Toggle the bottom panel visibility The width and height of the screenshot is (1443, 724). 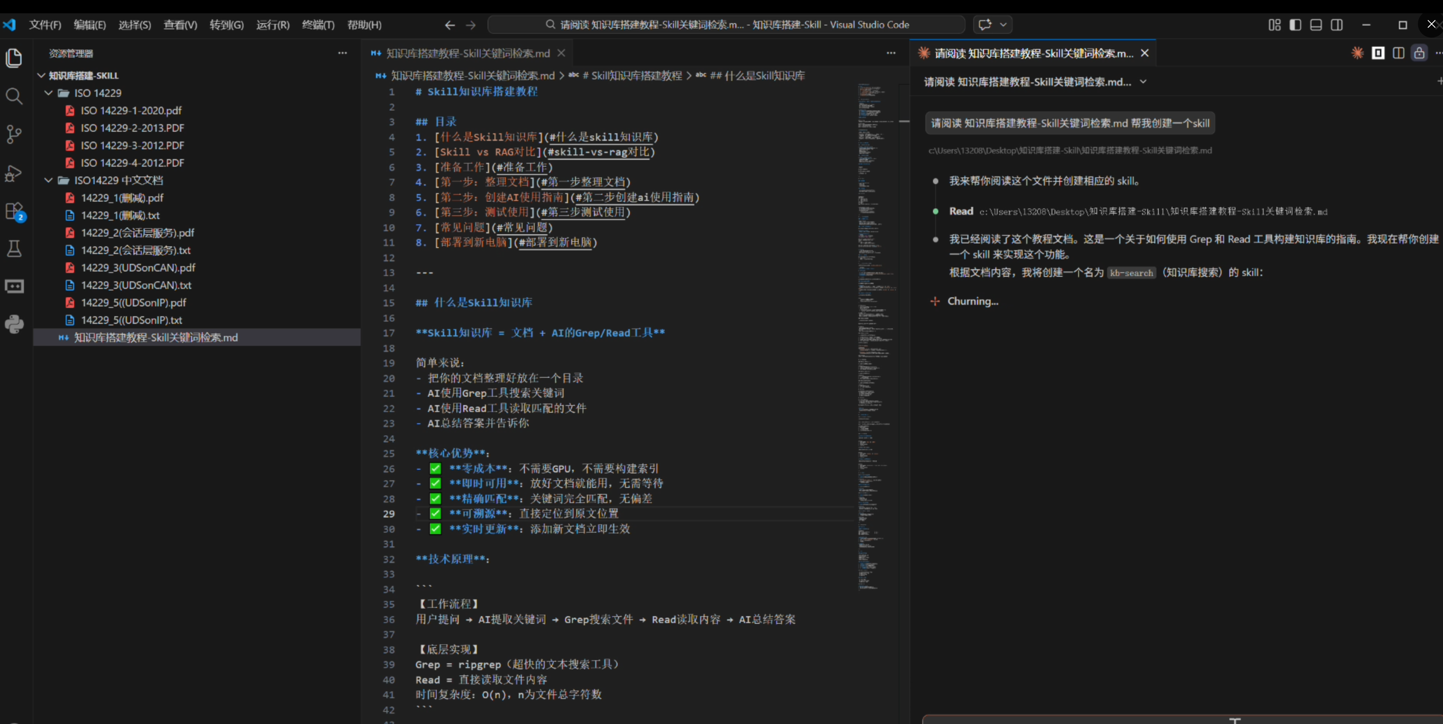pos(1316,25)
